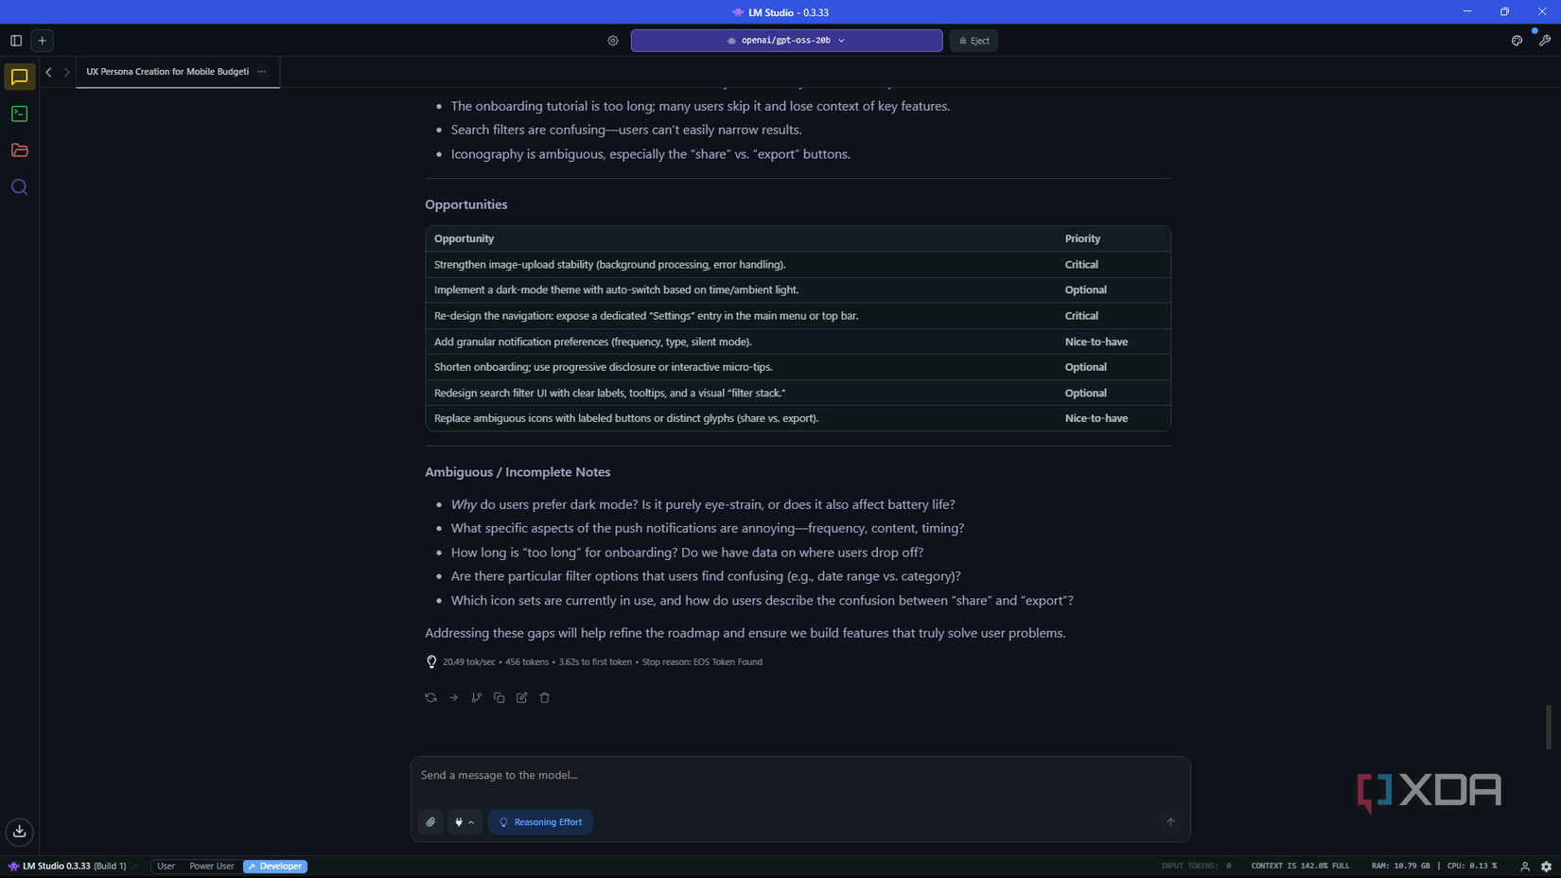Click the RAM usage readout
1561x878 pixels.
[x=1401, y=866]
